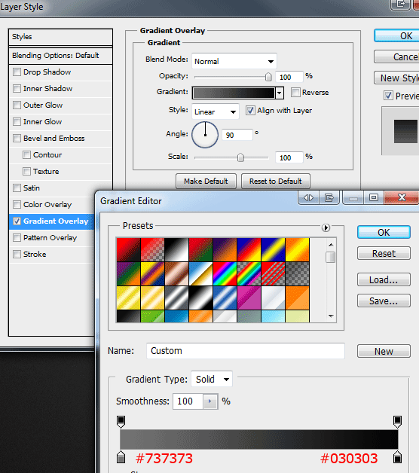This screenshot has height=473, width=419.
Task: Click the Scale slider handle
Action: point(240,157)
